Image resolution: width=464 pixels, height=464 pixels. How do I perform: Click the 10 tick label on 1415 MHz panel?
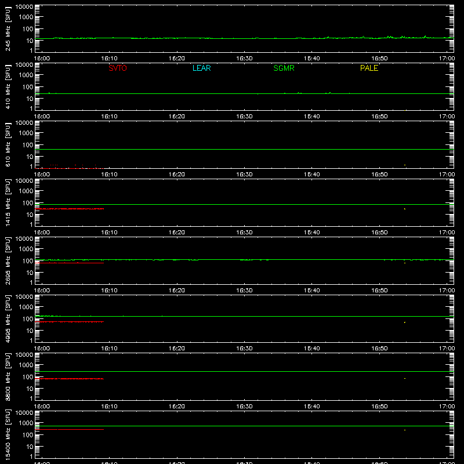pyautogui.click(x=30, y=215)
